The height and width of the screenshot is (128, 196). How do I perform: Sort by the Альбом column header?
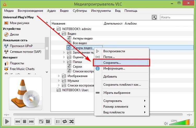point(158,24)
